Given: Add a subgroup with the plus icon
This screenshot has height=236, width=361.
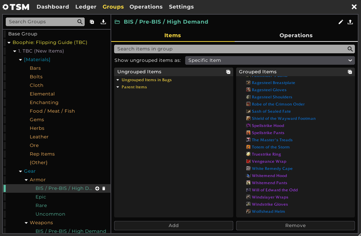Looking at the screenshot, I should click(97, 188).
